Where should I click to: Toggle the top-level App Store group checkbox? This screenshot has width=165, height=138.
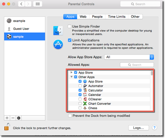coord(75,72)
